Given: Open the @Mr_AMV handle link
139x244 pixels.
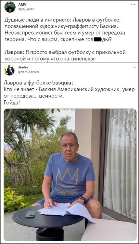Looking at the screenshot, I should tap(26, 9).
